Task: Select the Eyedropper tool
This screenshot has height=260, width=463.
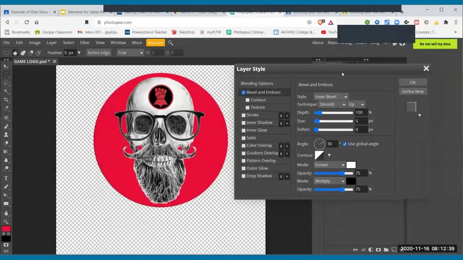Action: pyautogui.click(x=6, y=108)
